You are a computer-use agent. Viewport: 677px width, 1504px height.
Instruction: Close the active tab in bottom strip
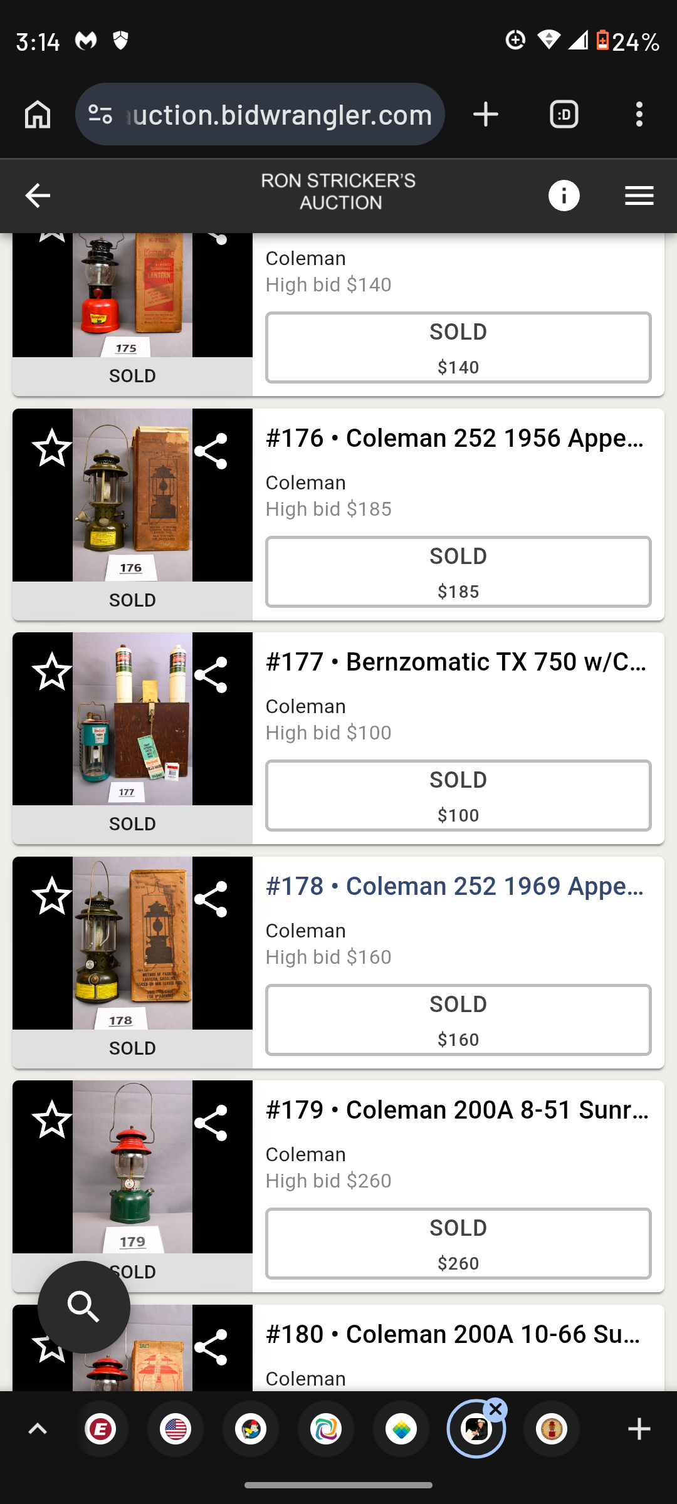(x=495, y=1409)
